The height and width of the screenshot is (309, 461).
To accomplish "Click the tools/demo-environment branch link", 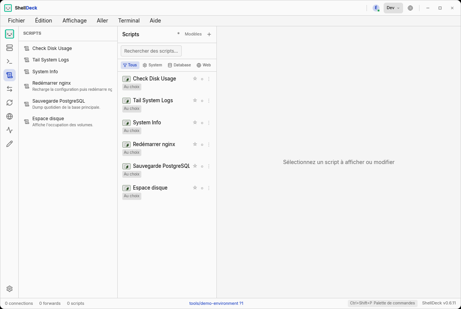I will coord(216,303).
